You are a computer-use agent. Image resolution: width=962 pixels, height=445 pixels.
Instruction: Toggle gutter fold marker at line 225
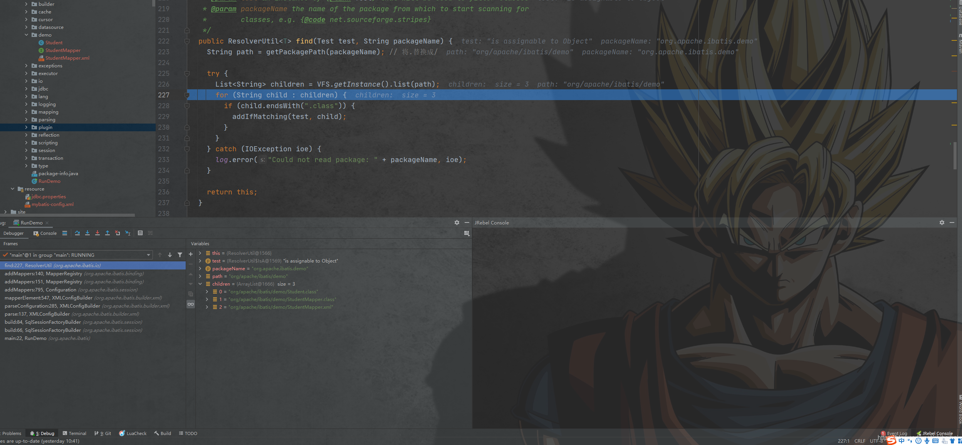(187, 74)
